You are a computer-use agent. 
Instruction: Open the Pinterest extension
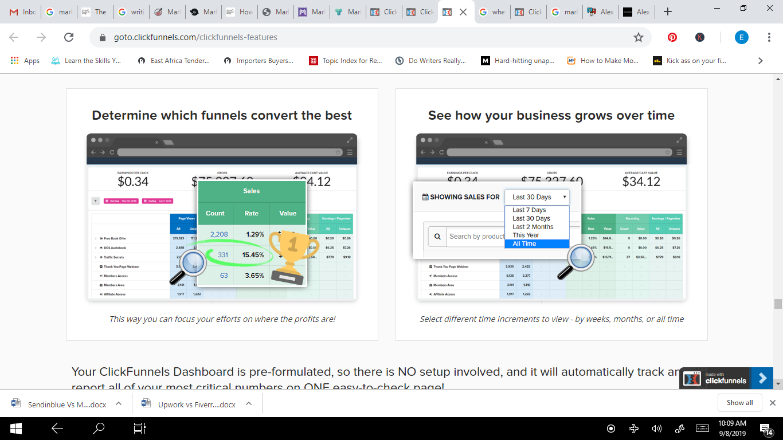[672, 37]
